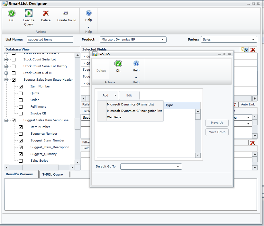Click the Auto Link button
Image resolution: width=264 pixels, height=226 pixels.
[x=248, y=104]
